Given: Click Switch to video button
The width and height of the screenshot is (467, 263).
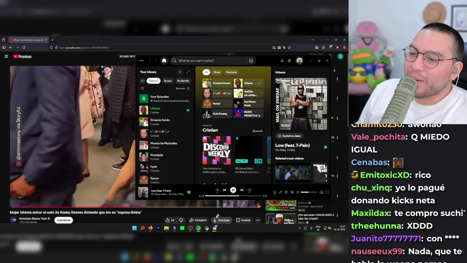Looking at the screenshot, I should click(x=290, y=136).
